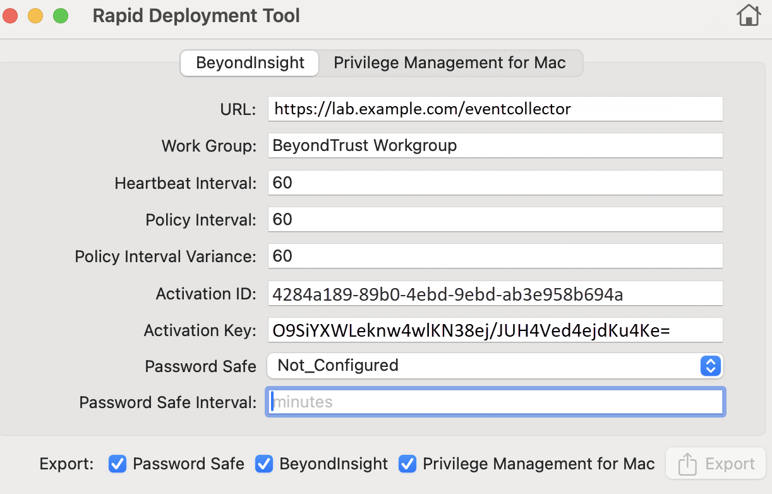Click the green zoom button
The height and width of the screenshot is (494, 772).
pos(61,15)
